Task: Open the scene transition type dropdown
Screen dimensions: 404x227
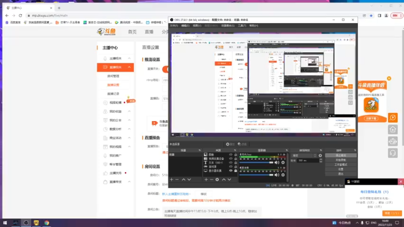Action: click(x=305, y=155)
